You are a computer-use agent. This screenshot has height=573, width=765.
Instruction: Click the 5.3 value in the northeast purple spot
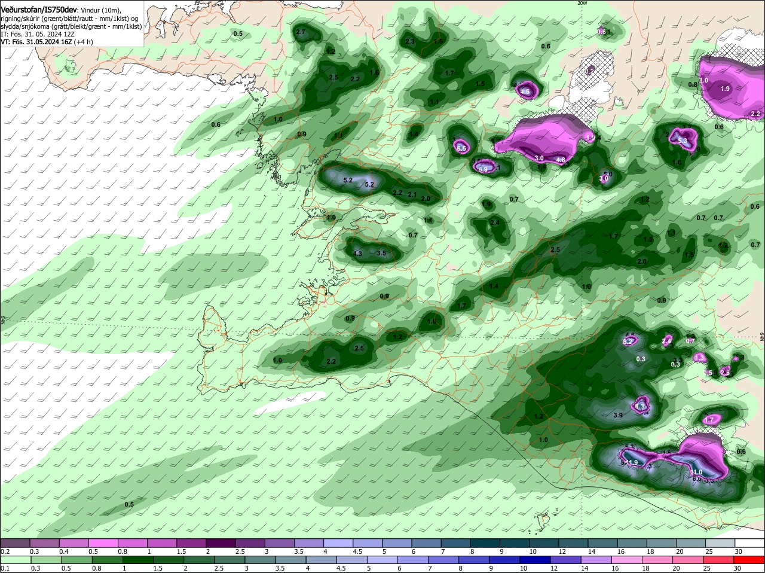click(x=683, y=141)
